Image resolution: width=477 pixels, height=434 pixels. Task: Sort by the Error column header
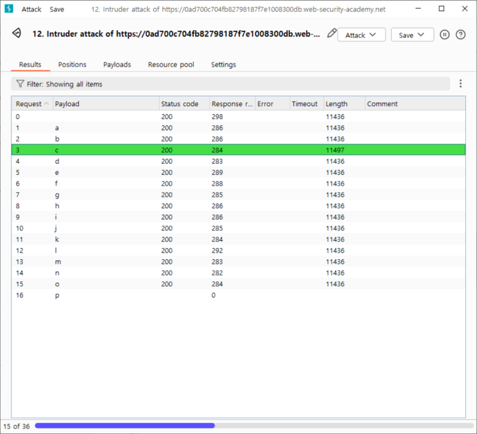[x=272, y=104]
